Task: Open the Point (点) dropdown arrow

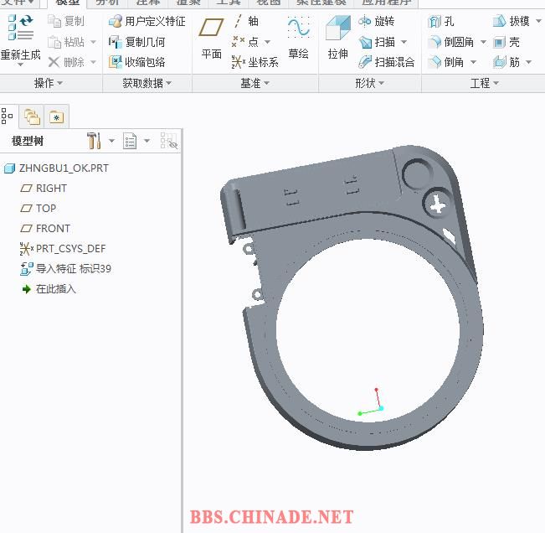Action: tap(267, 42)
